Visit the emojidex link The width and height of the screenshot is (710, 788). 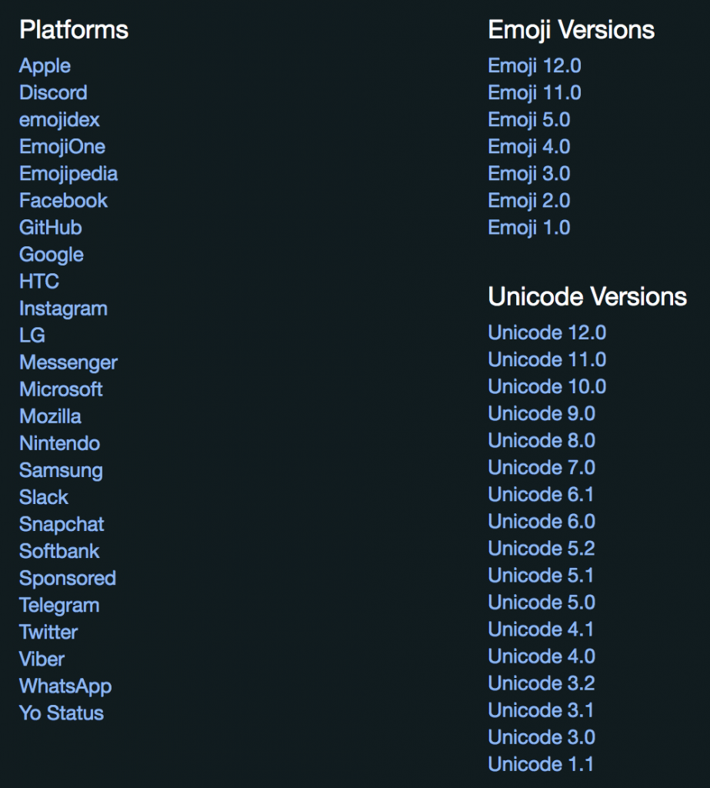[x=58, y=119]
